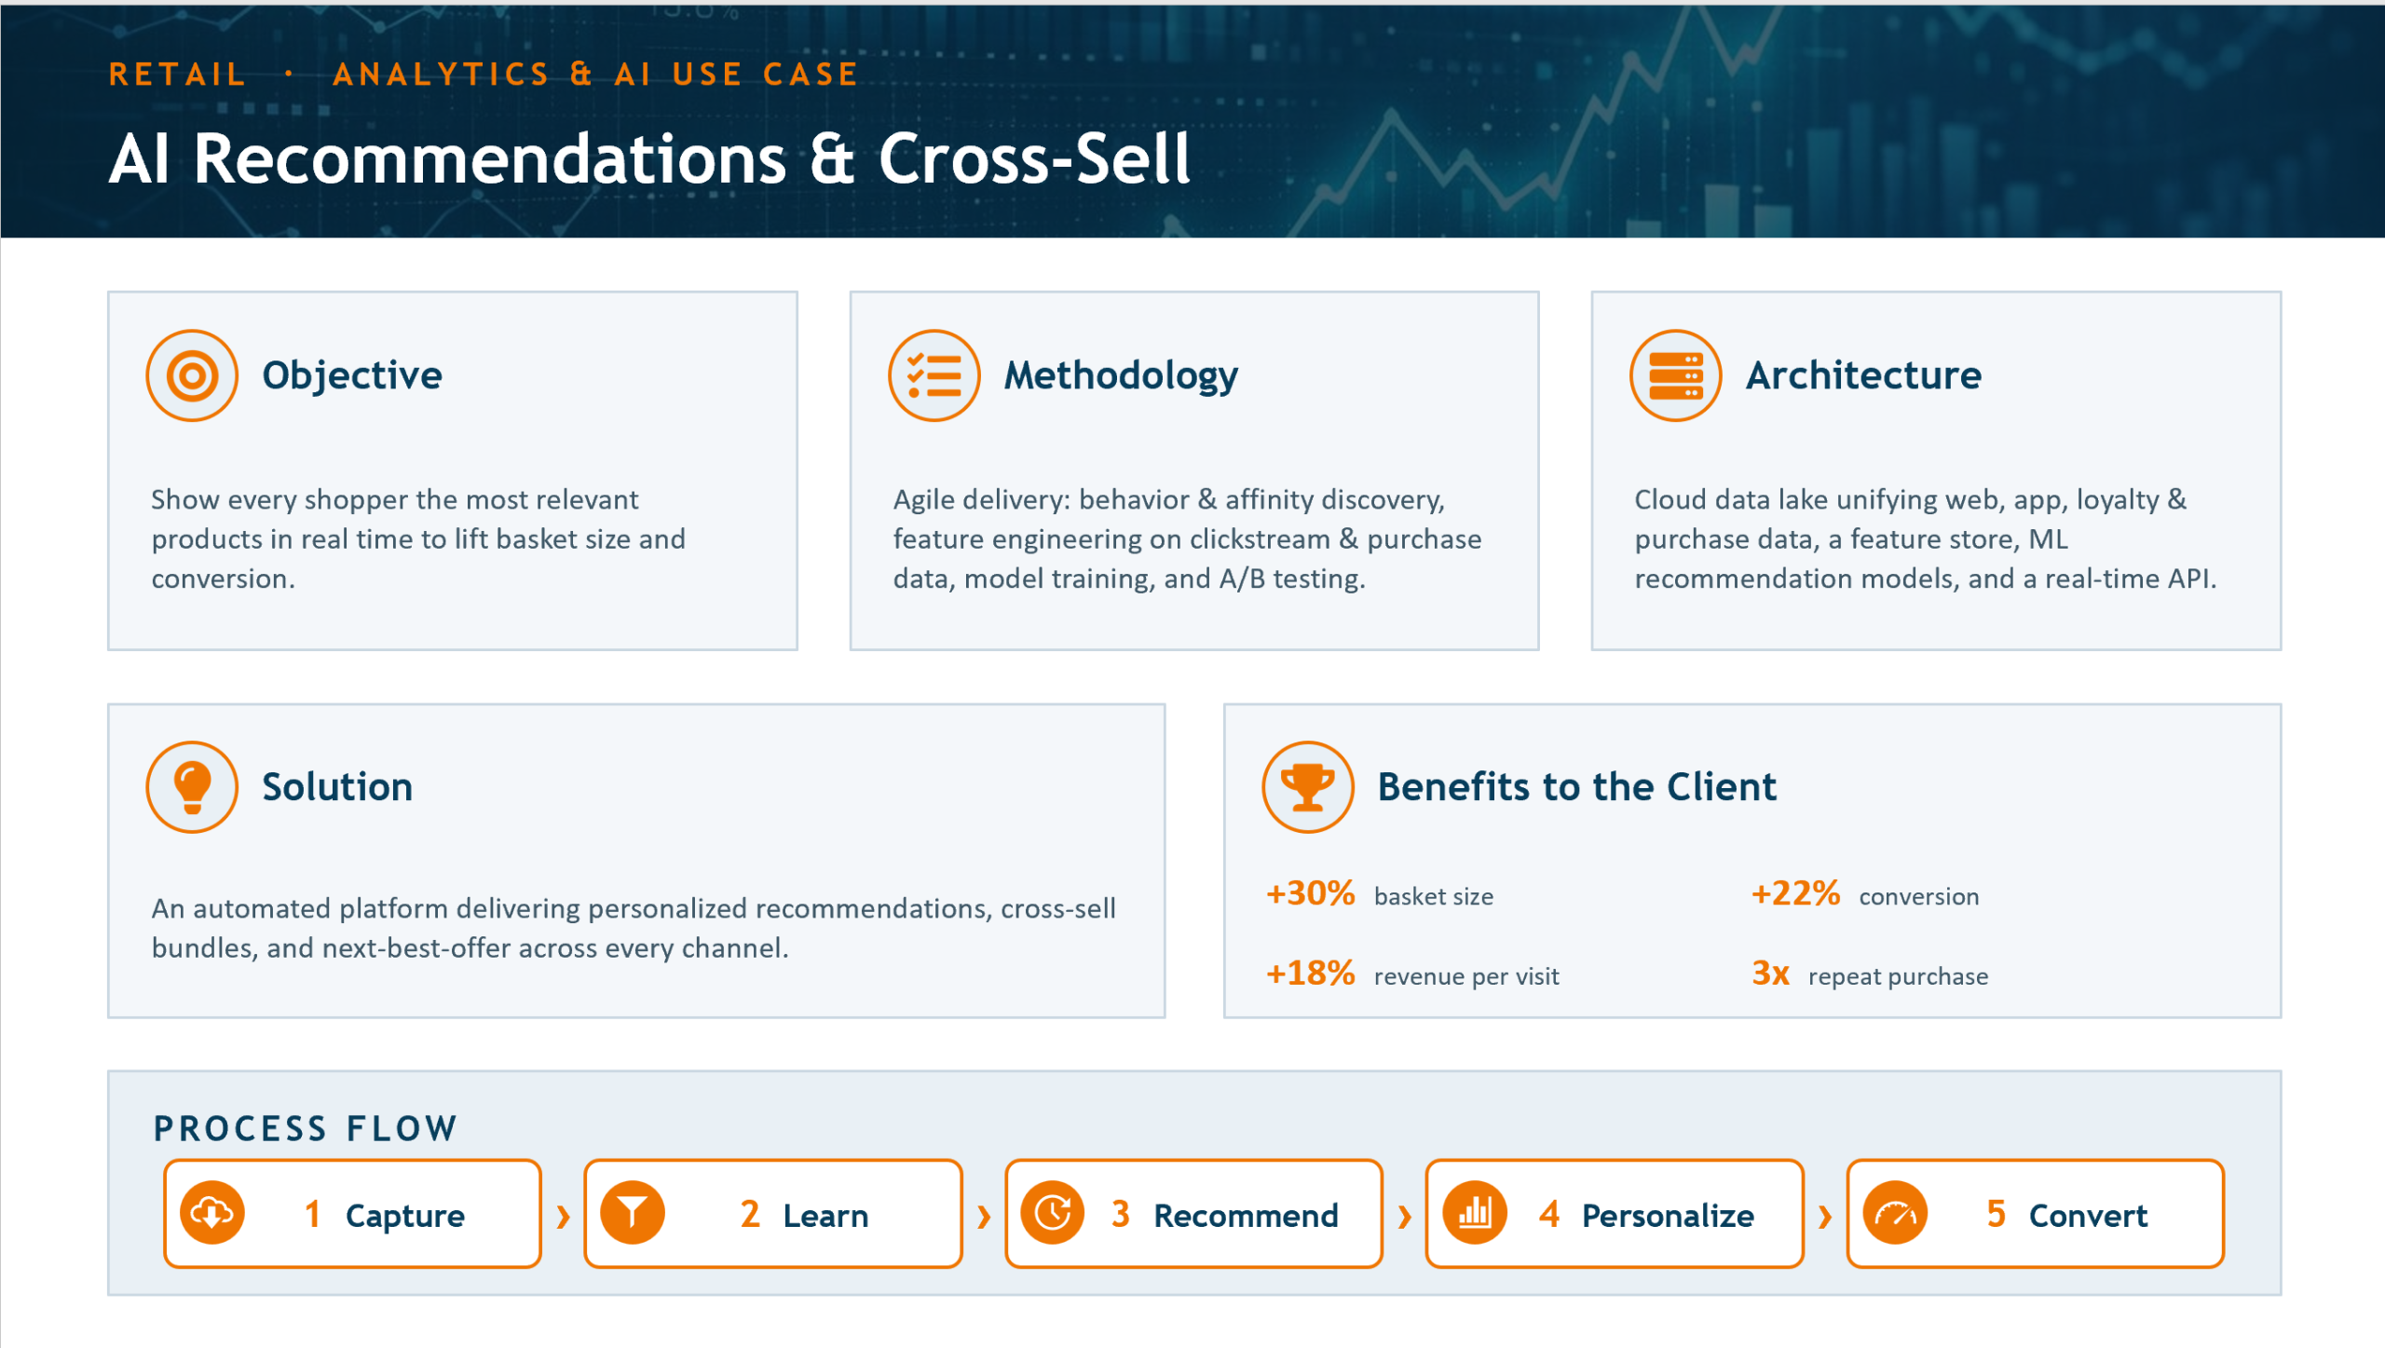Click the Recommend clock icon

[x=1053, y=1213]
